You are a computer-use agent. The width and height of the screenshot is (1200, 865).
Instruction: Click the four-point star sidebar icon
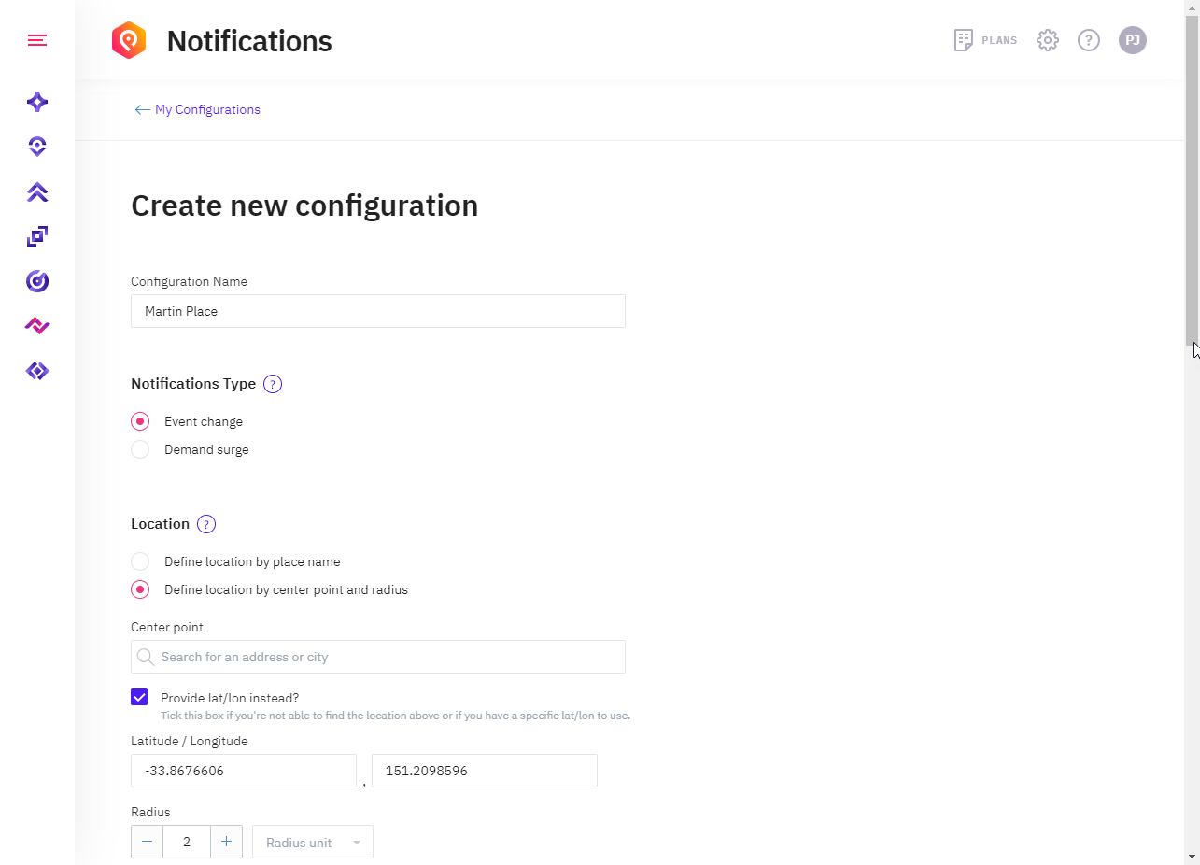[37, 102]
